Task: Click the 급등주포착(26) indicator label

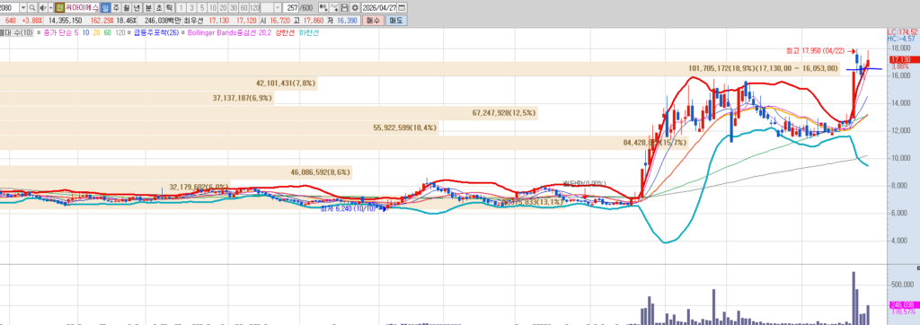Action: (156, 32)
